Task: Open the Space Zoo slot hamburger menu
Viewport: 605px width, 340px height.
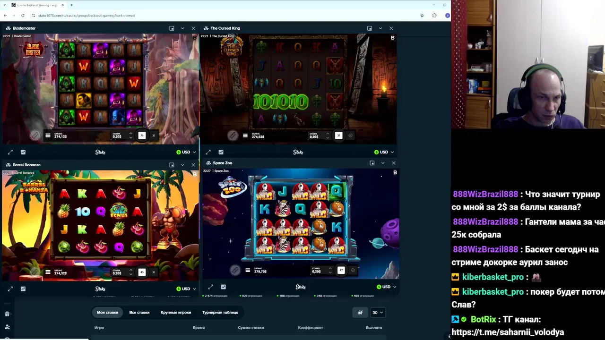Action: coord(248,271)
